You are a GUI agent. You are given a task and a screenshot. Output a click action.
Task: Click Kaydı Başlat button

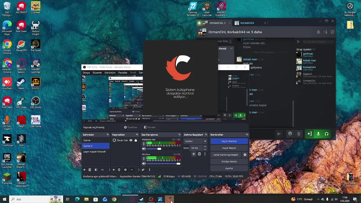point(229,148)
